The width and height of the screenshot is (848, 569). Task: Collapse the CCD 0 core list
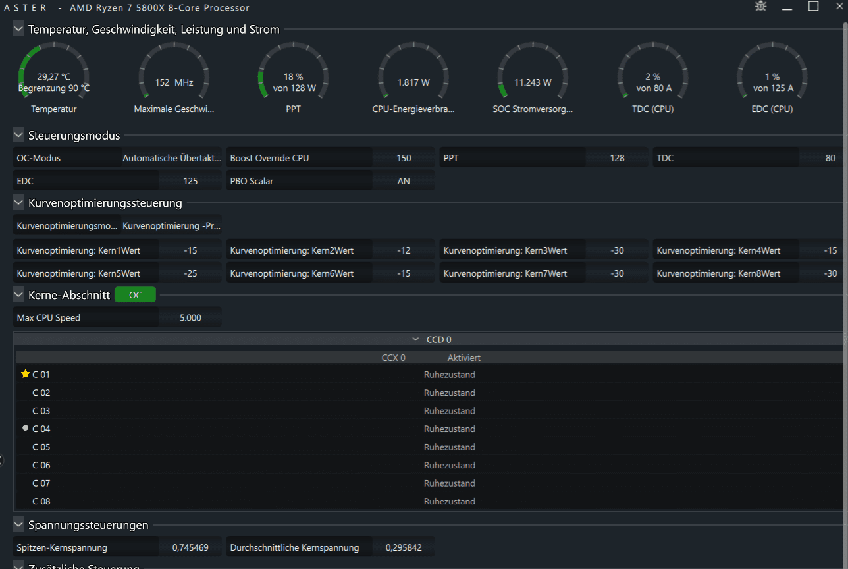pos(415,339)
